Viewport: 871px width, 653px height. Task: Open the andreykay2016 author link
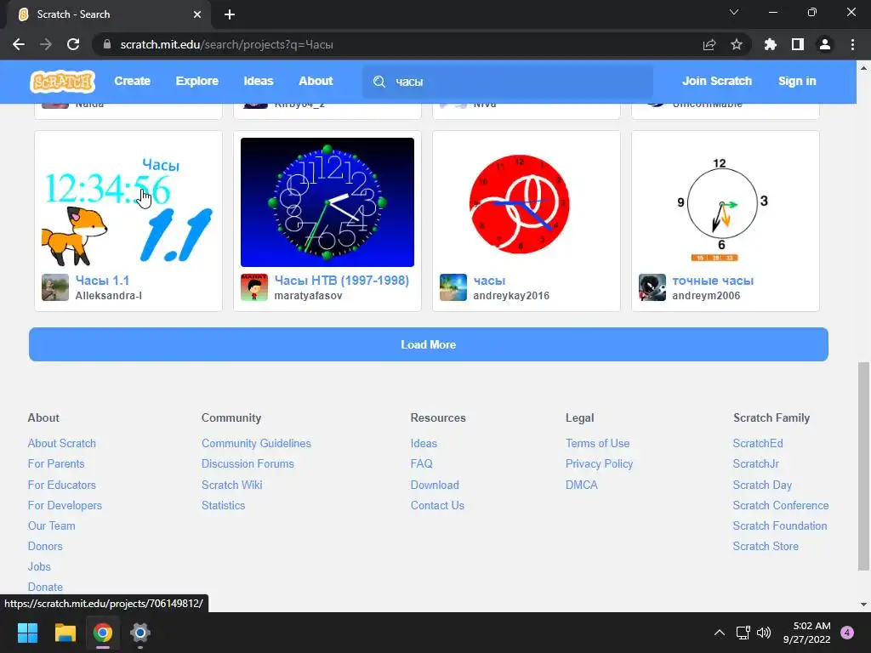[511, 295]
